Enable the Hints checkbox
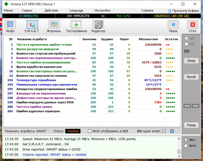203x161 pixels. (x=186, y=146)
